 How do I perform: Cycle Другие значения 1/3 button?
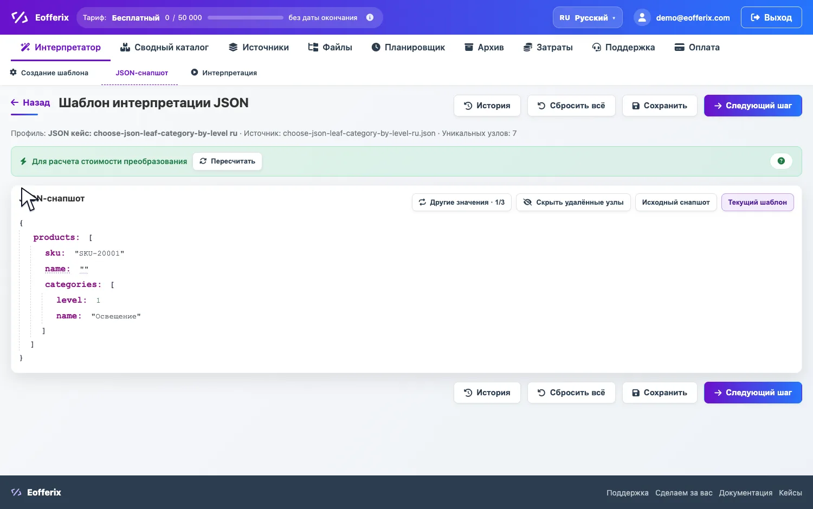click(x=461, y=203)
